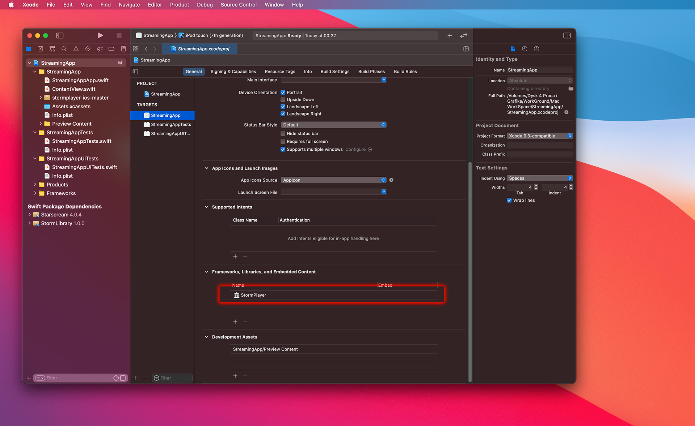Show the Project navigator folder icon

point(29,49)
